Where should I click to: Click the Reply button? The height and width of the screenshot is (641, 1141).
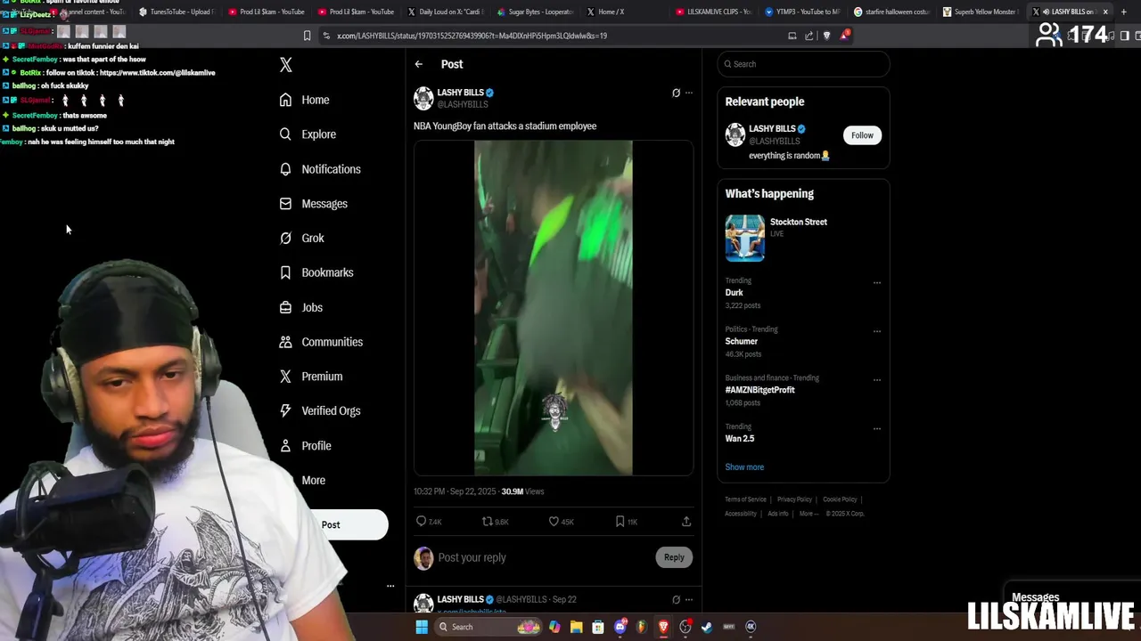[x=674, y=557]
